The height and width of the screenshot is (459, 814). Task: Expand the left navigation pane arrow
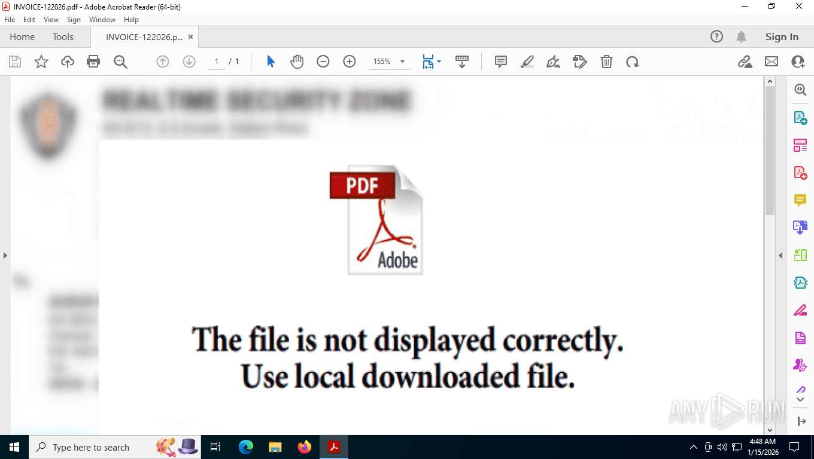coord(5,255)
